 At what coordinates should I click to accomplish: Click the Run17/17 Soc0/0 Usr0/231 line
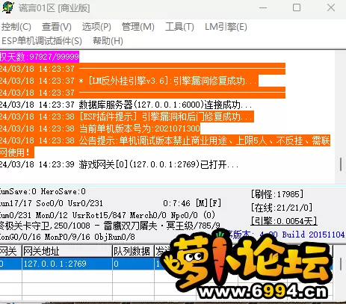tap(52, 203)
